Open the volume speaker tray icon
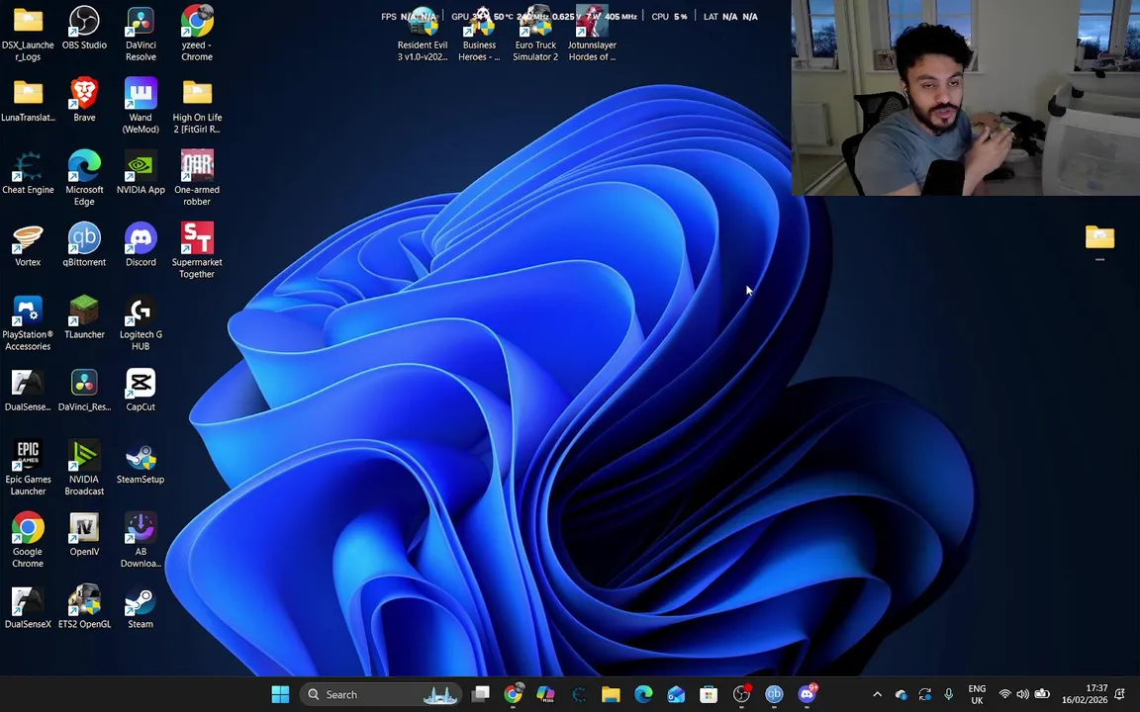1140x712 pixels. [x=1023, y=694]
